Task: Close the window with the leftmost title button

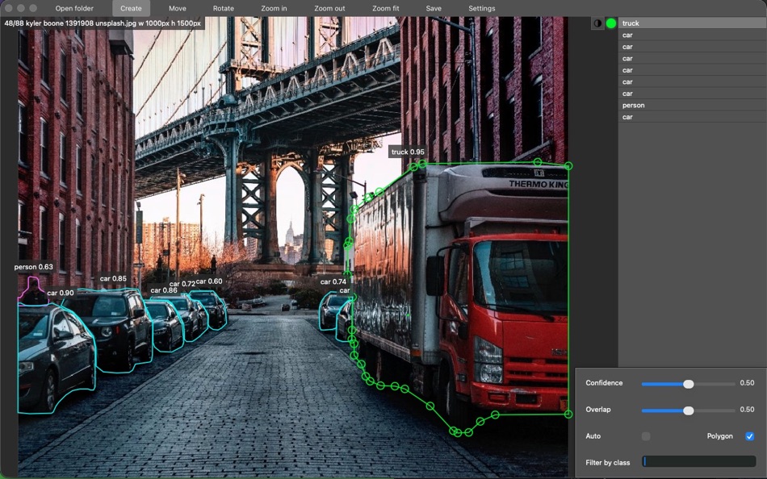Action: click(x=8, y=8)
